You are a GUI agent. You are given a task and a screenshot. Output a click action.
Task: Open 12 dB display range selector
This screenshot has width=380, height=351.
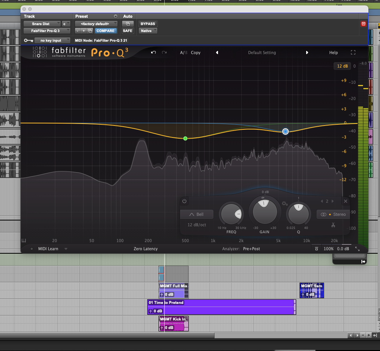[x=342, y=66]
